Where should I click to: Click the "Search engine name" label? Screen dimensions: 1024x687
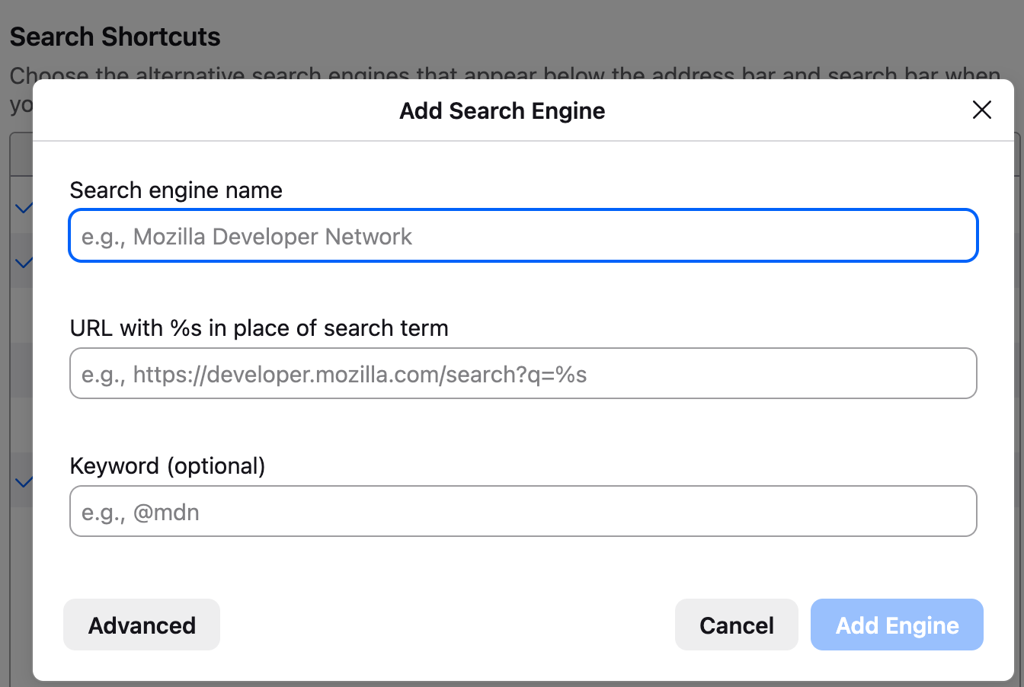click(176, 190)
